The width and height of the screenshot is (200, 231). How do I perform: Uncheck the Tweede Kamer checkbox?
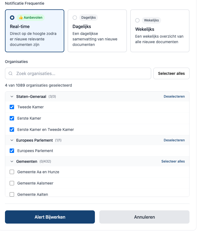tap(12, 107)
